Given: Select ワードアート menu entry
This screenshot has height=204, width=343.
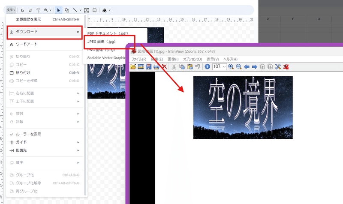Looking at the screenshot, I should point(45,44).
